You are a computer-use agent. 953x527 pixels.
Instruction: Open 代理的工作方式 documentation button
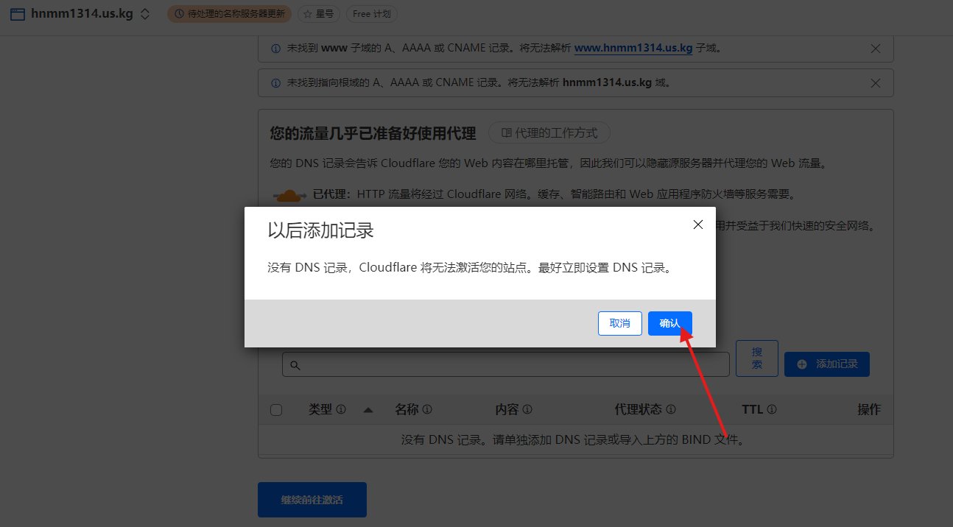[549, 133]
